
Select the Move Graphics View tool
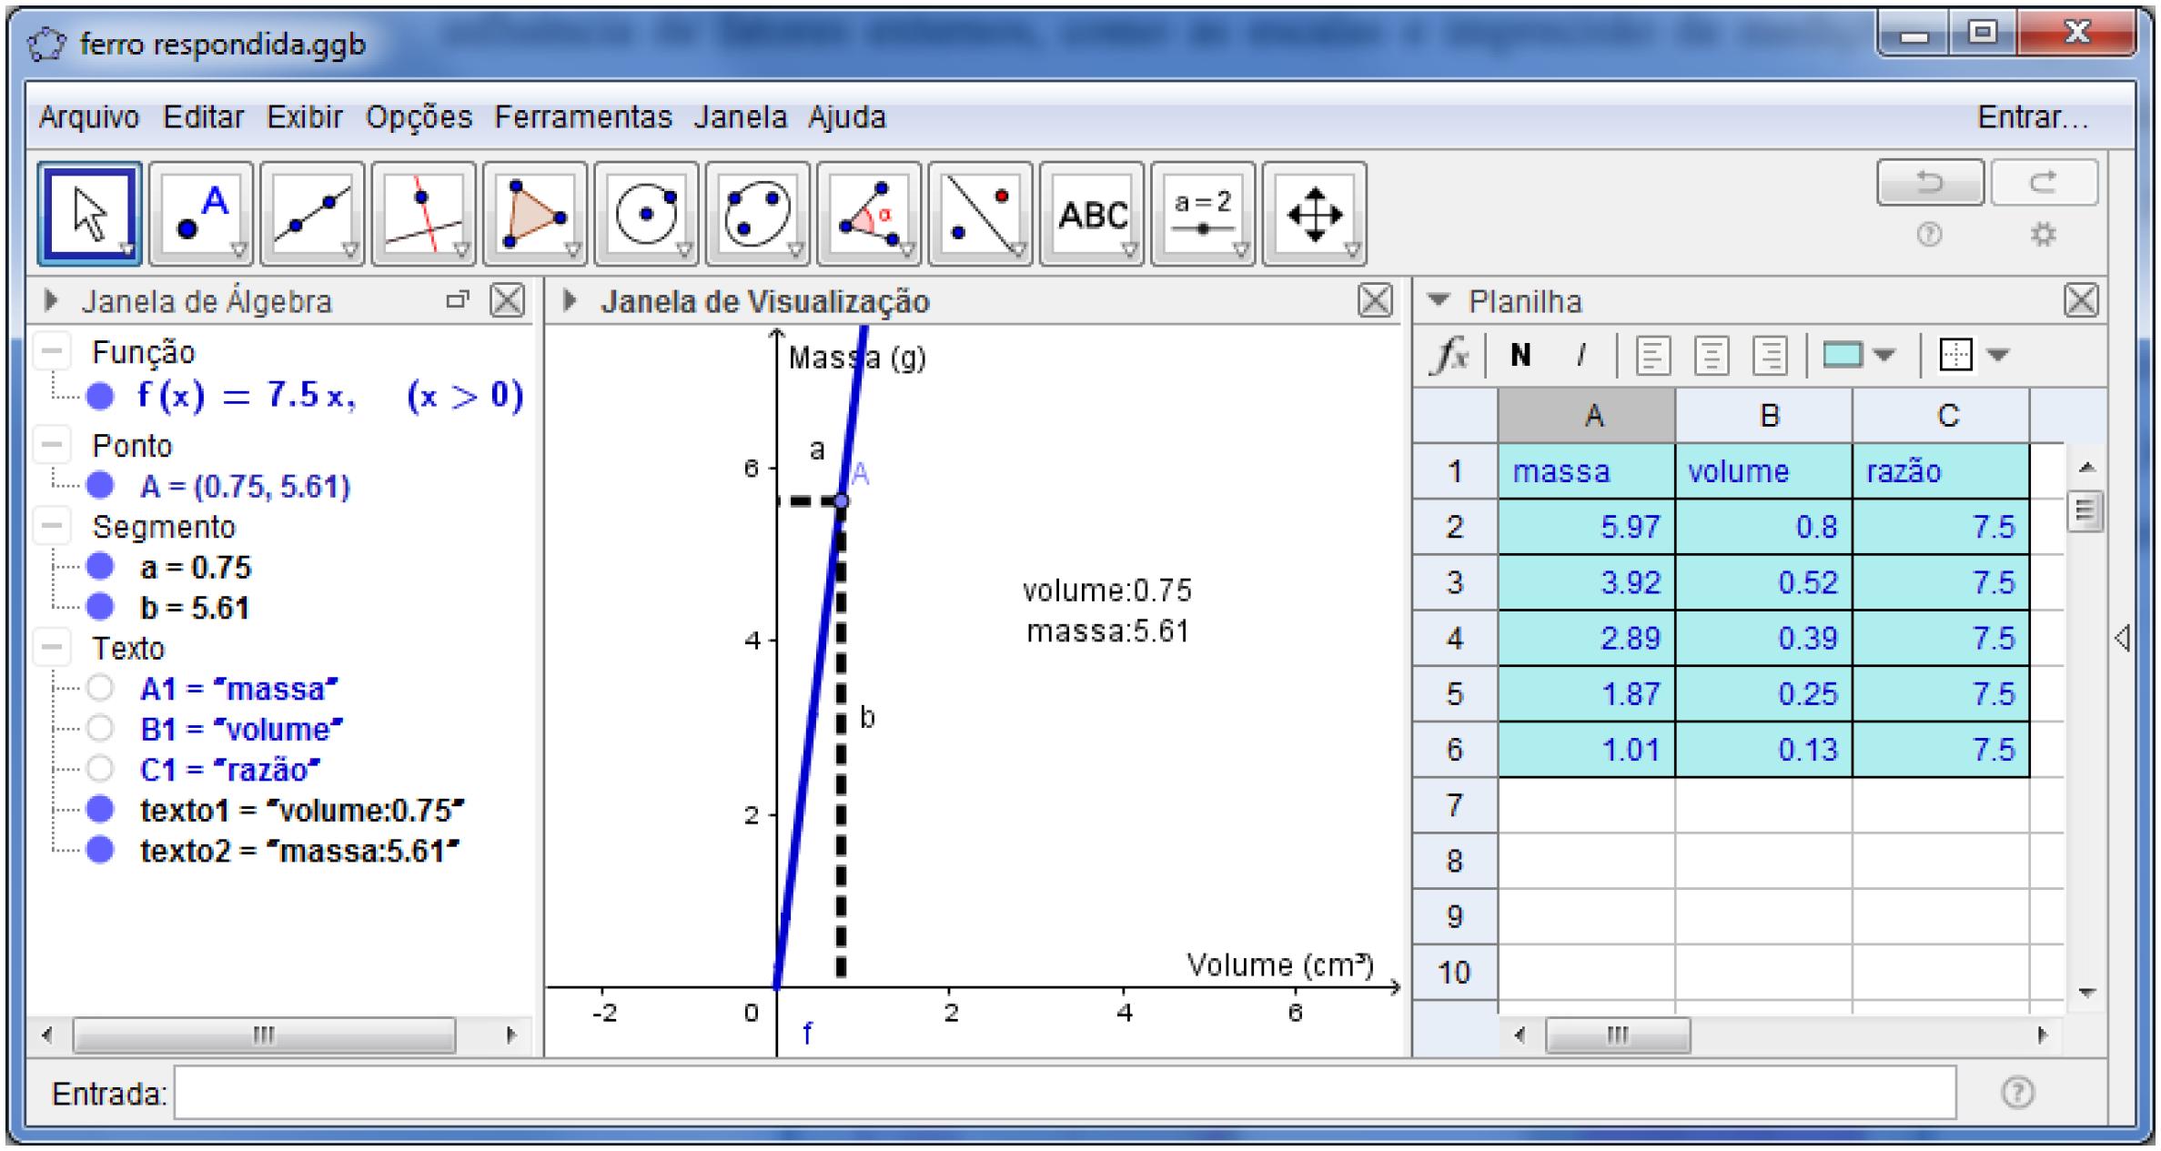(x=1314, y=214)
